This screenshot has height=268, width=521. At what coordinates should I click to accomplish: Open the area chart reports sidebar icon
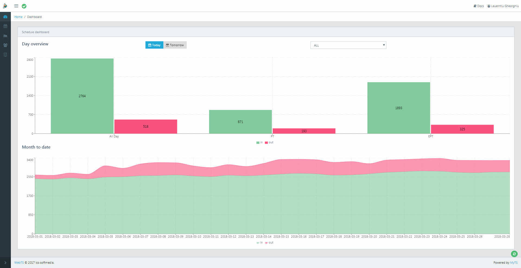[5, 36]
